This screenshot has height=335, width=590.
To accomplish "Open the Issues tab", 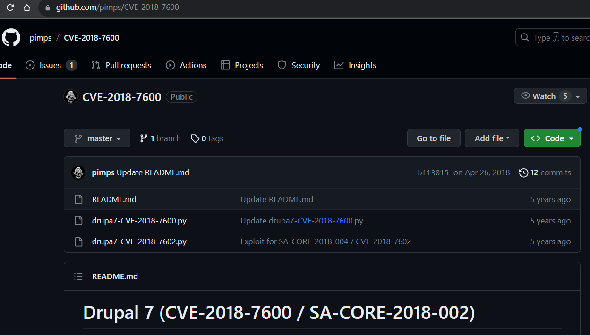I will [x=51, y=65].
